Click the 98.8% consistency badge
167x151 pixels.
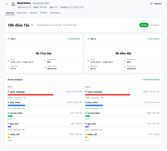pos(144,25)
